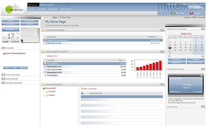Click the Ottobre calendar widget header
This screenshot has height=127, width=208.
(11, 29)
